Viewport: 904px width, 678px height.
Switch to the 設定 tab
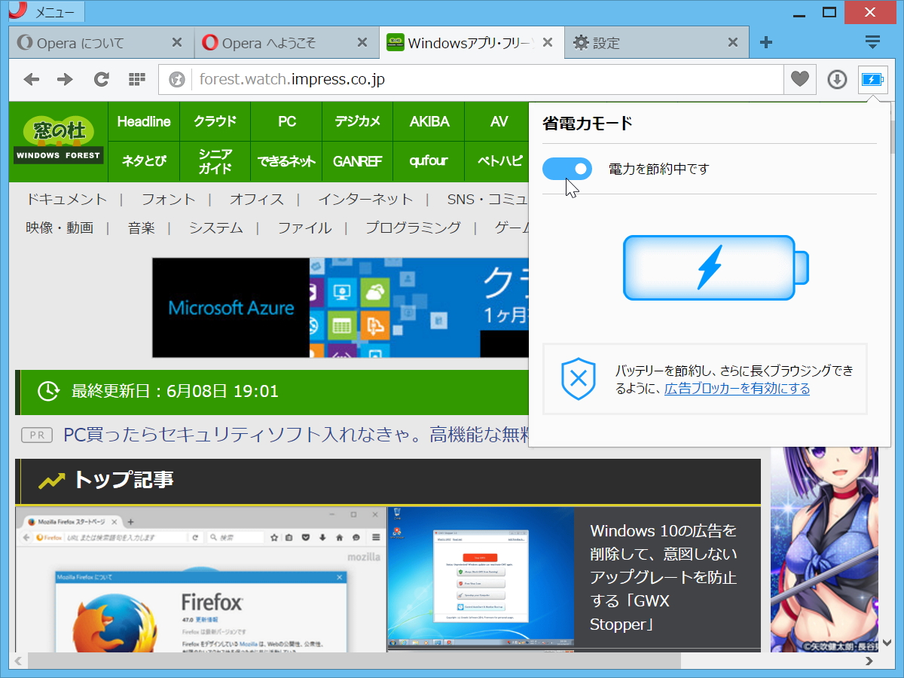click(x=657, y=43)
